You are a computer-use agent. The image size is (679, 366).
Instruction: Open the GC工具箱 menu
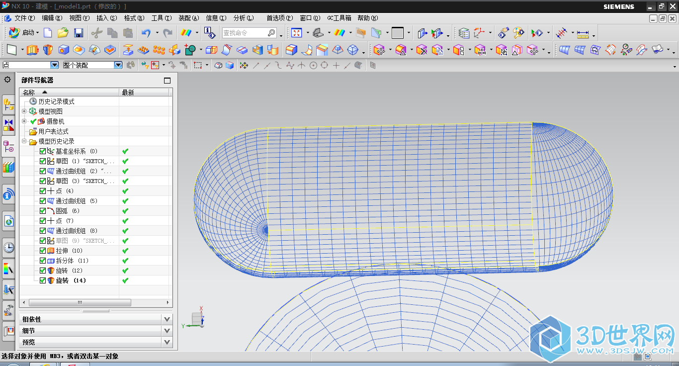[x=339, y=18]
